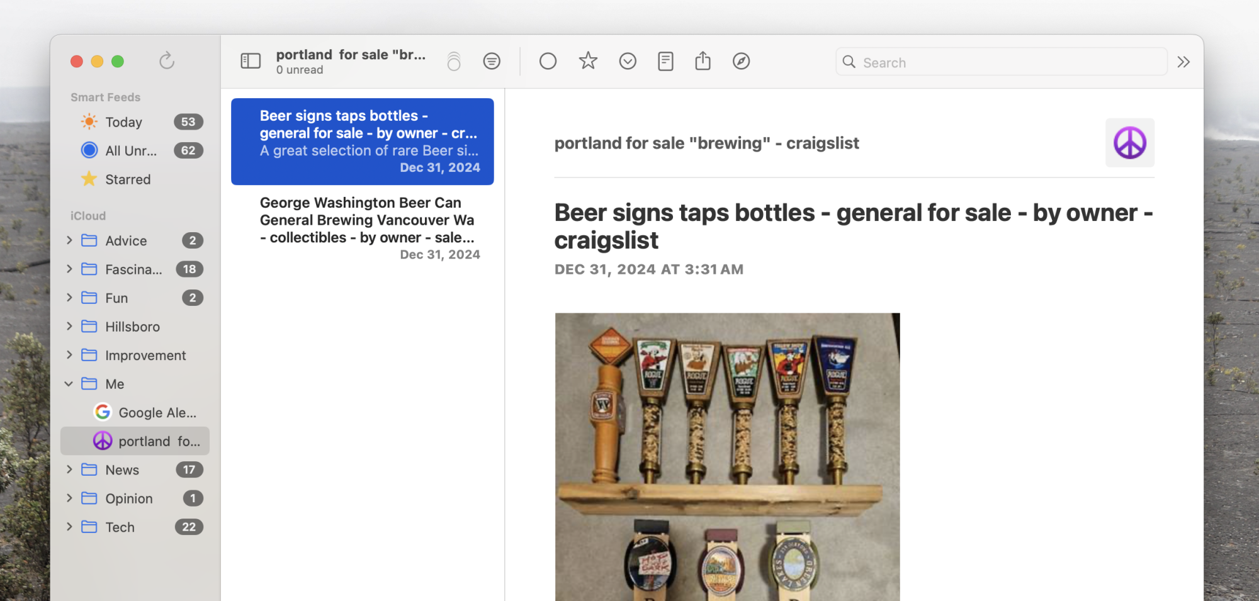
Task: Expand the News folder
Action: click(69, 469)
